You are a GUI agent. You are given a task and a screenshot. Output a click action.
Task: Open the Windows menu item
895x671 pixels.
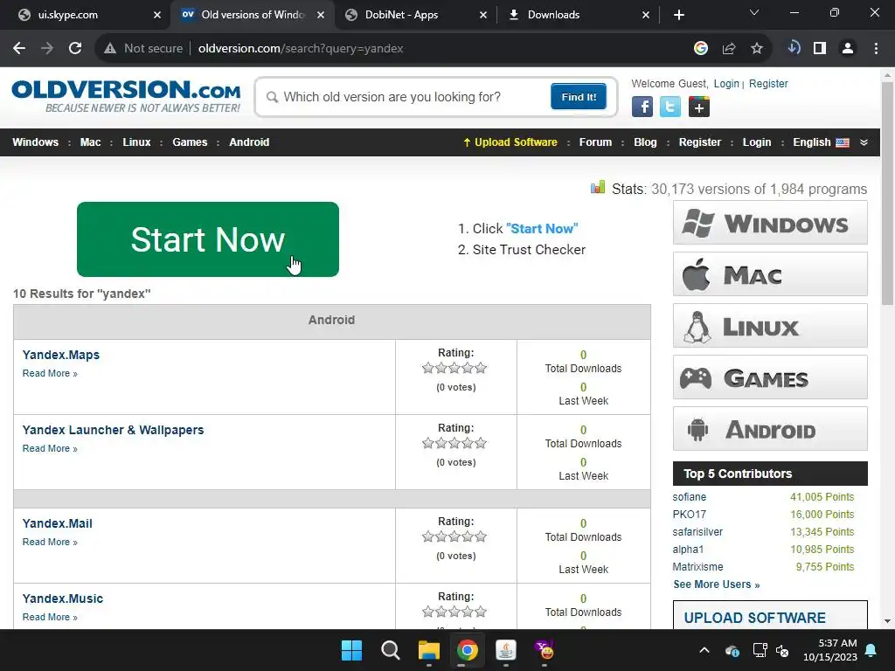point(35,142)
